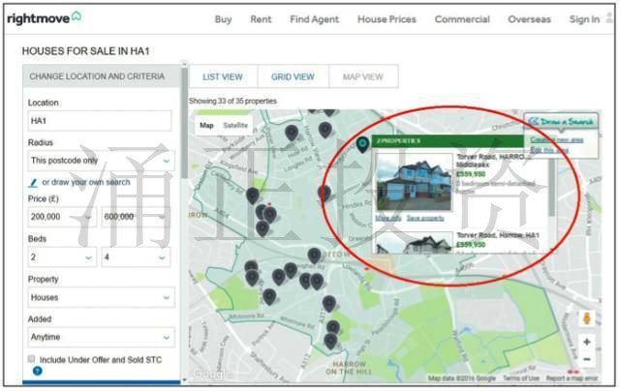Switch to List View tab

[223, 76]
